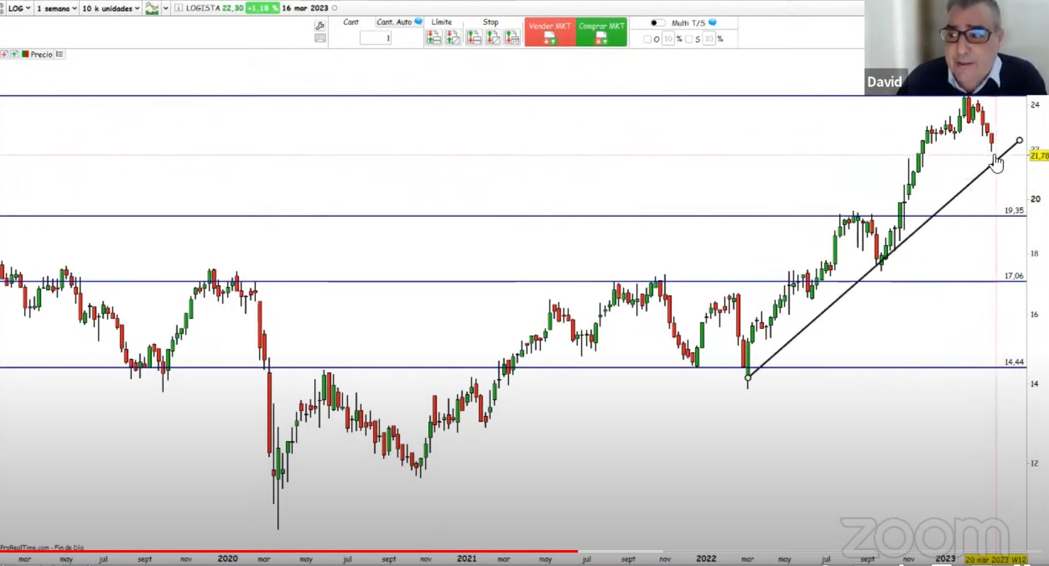Click the 24 price axis label
The height and width of the screenshot is (566, 1049).
click(x=1035, y=105)
